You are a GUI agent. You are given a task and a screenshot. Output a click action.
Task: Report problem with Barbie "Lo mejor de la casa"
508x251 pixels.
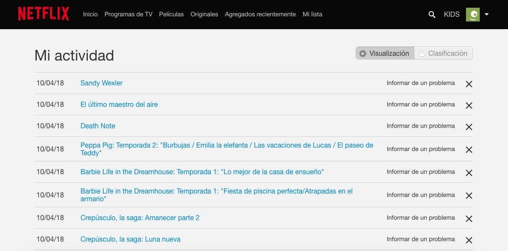(x=421, y=172)
